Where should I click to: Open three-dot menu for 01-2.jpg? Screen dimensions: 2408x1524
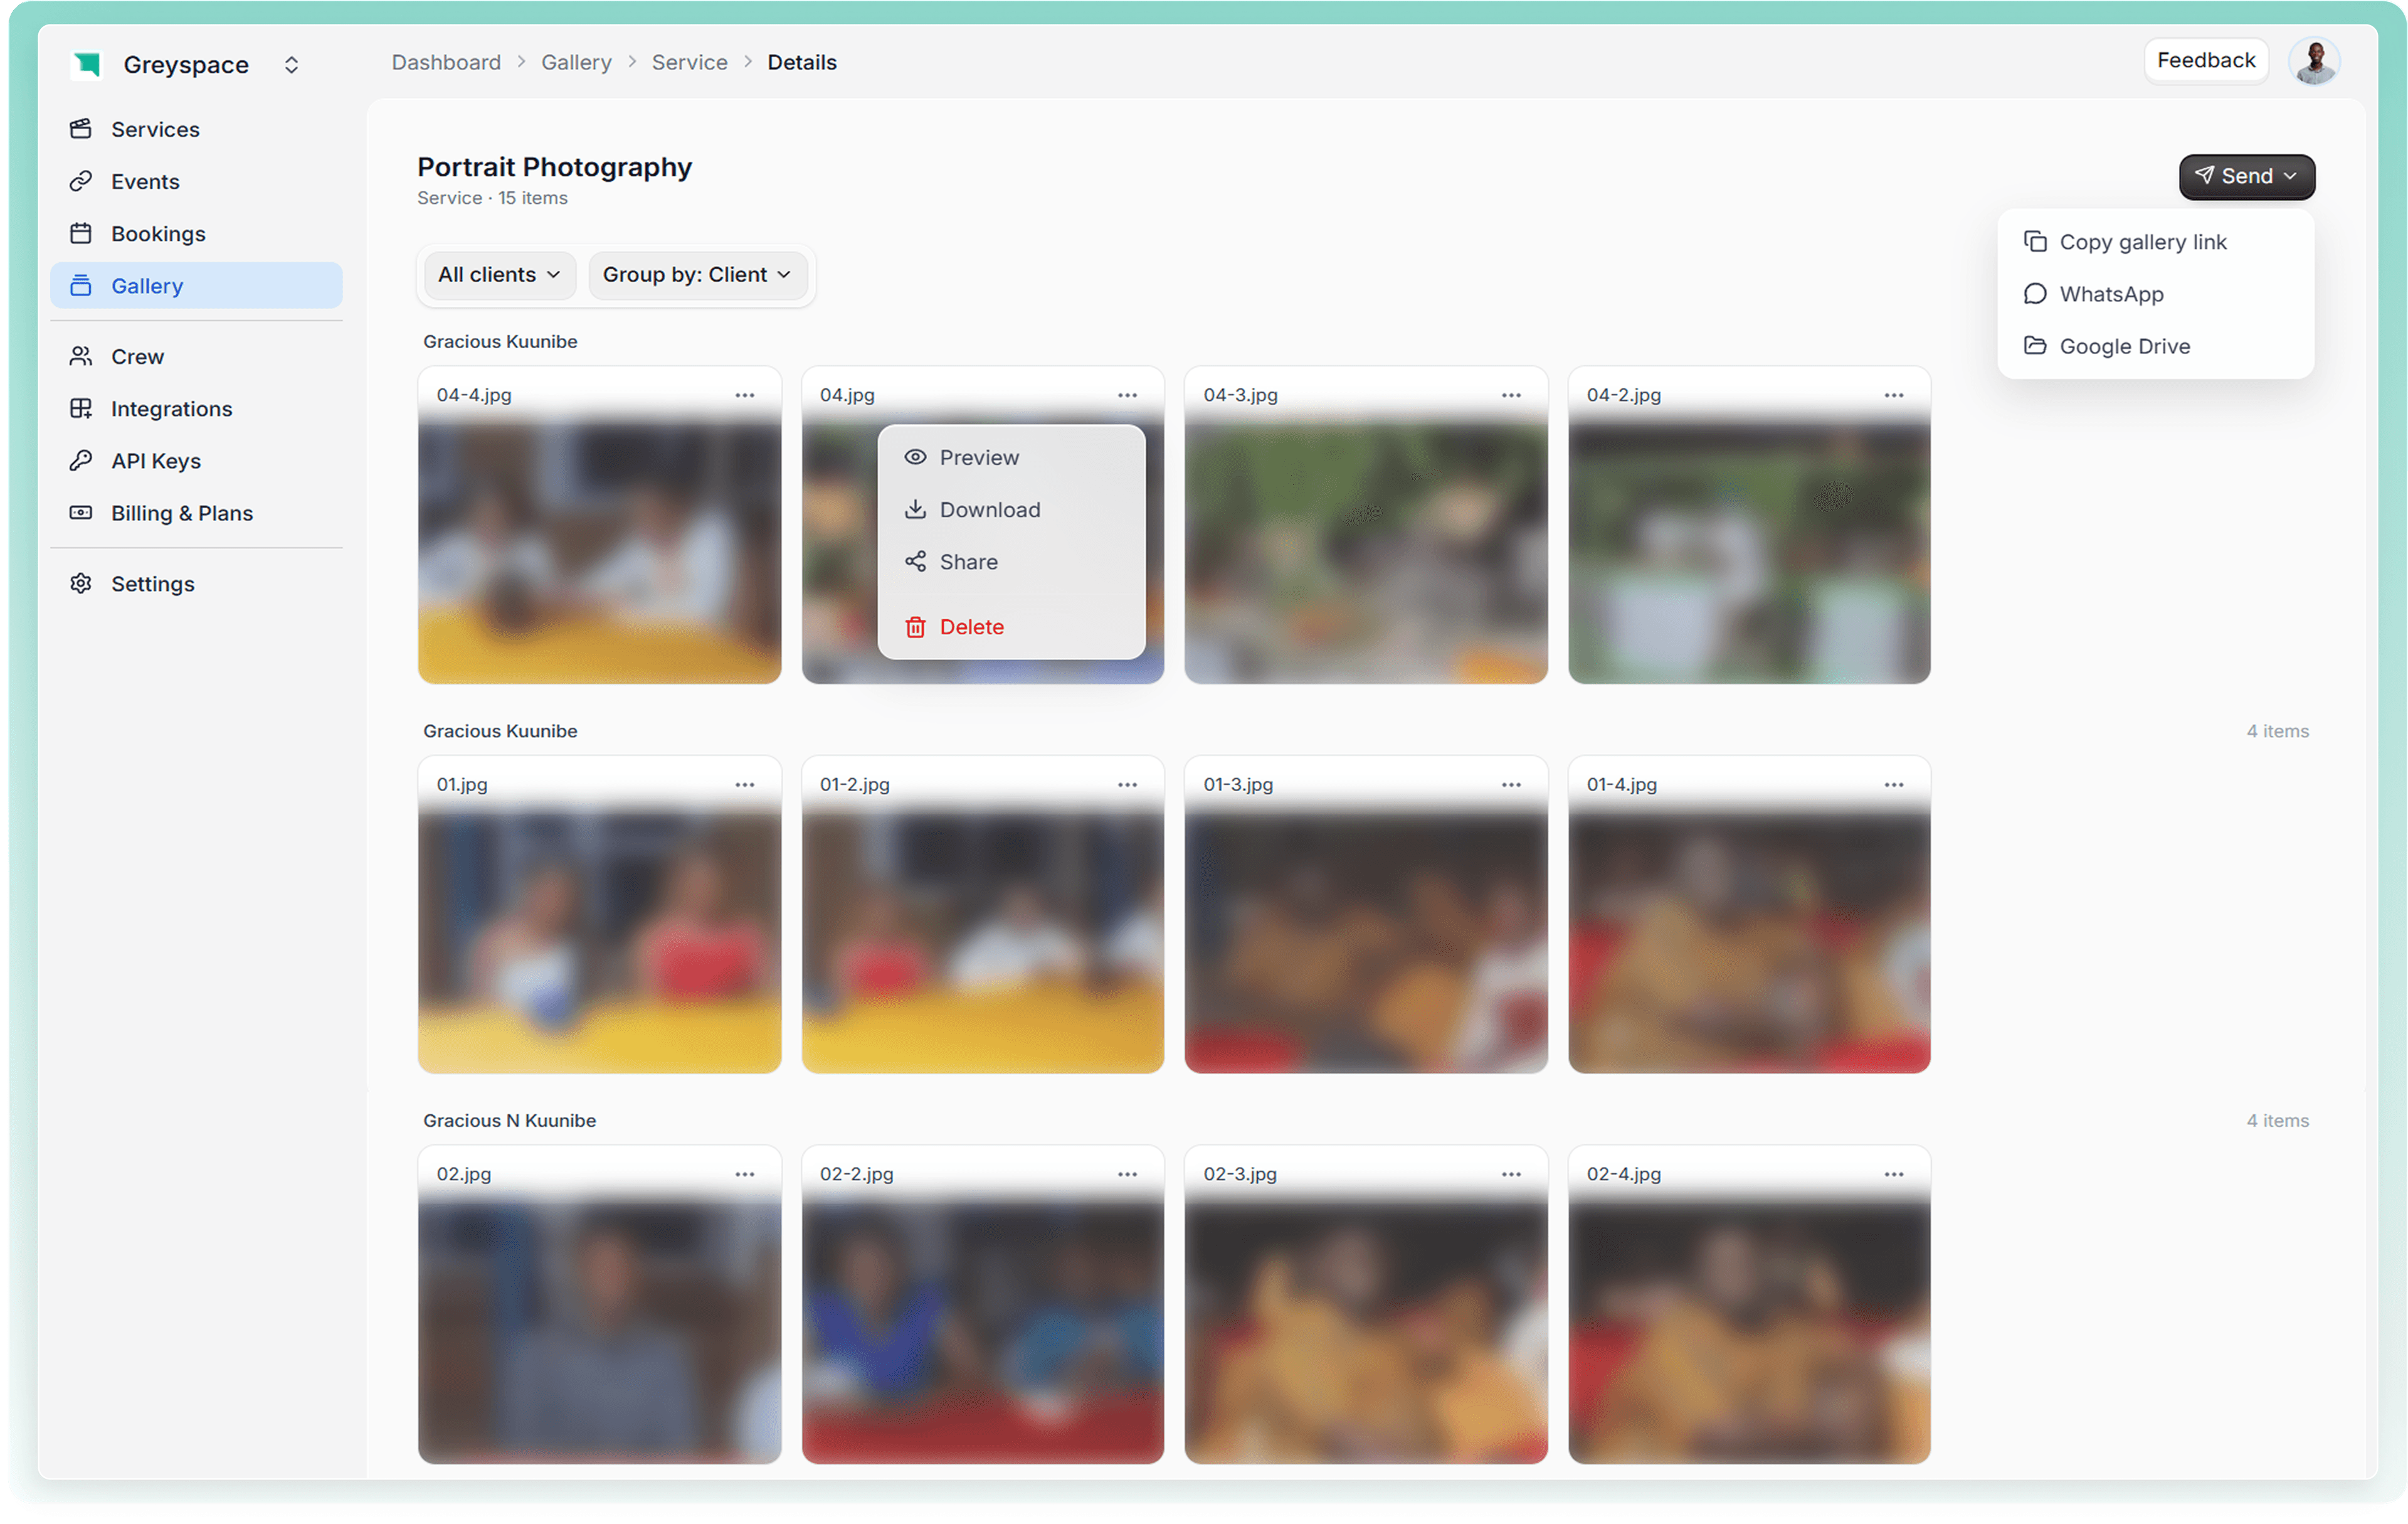coord(1127,784)
